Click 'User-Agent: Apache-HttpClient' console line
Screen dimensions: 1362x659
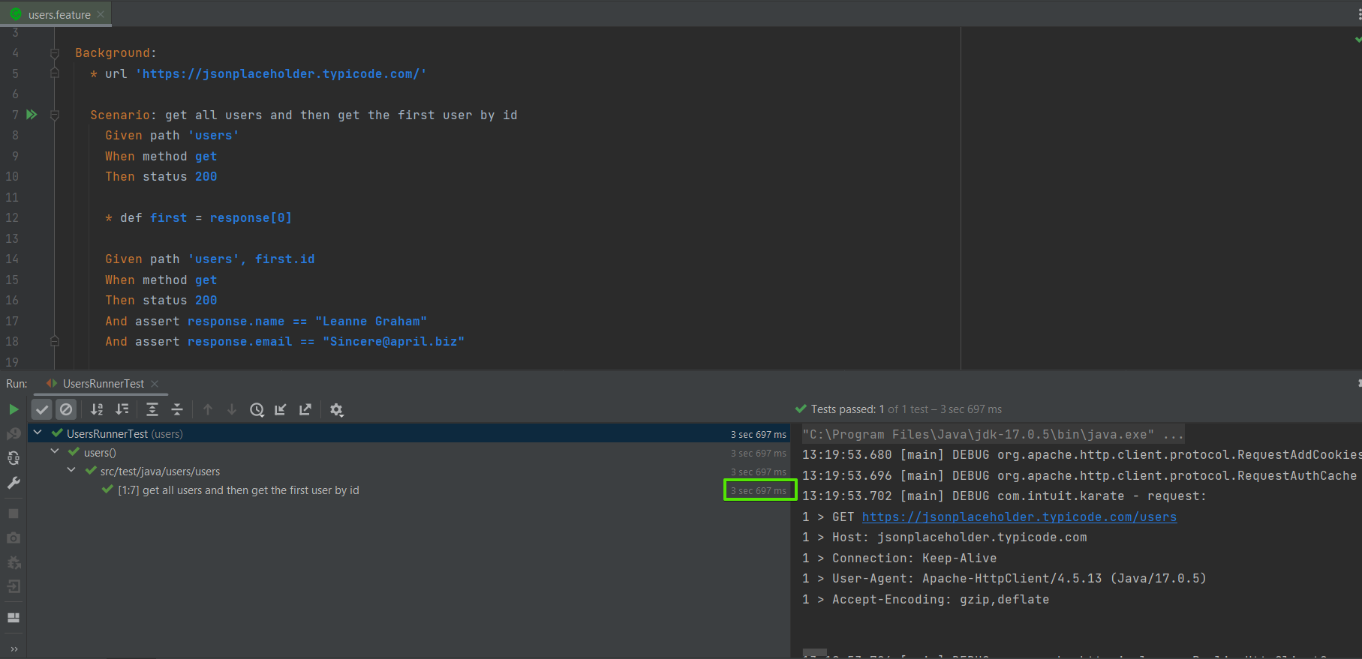click(x=1004, y=578)
